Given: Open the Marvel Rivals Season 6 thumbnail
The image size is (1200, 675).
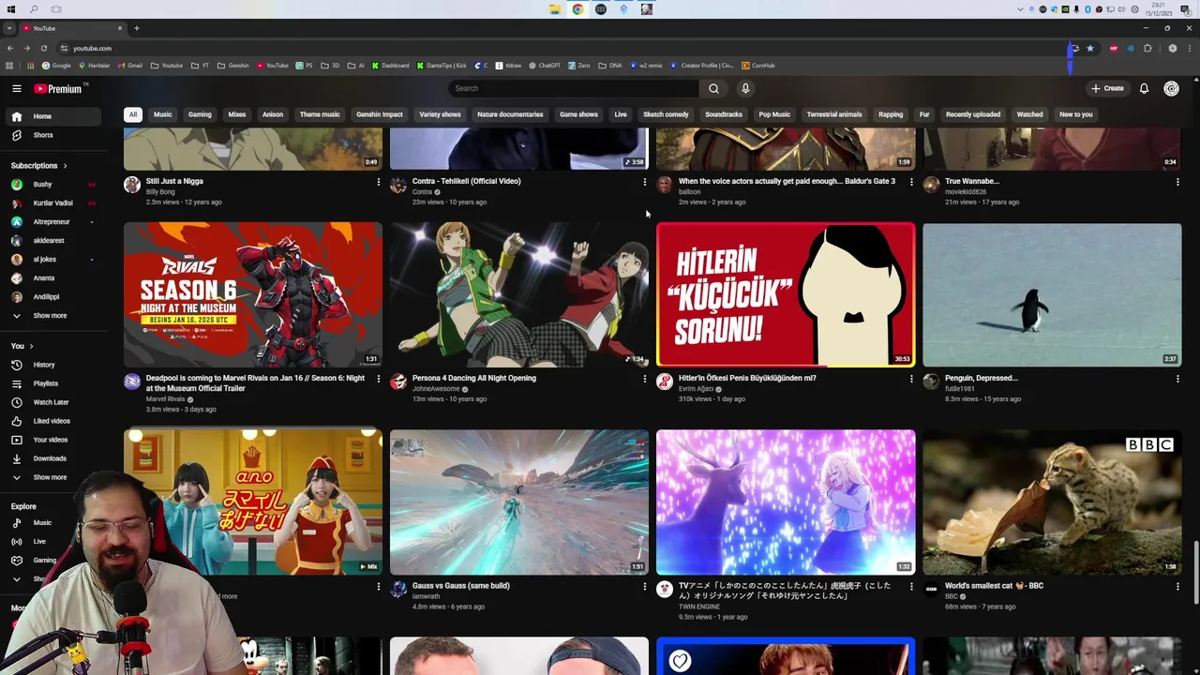Looking at the screenshot, I should pos(253,294).
